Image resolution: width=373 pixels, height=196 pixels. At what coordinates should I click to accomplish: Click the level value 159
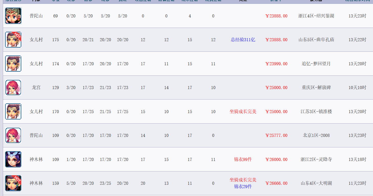[56, 183]
